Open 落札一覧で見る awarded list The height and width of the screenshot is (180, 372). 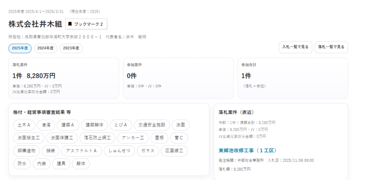(331, 47)
